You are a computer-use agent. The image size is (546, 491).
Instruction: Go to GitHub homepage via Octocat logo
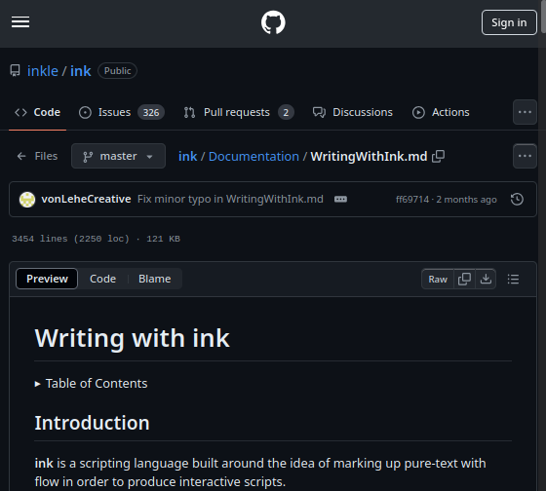(x=273, y=22)
